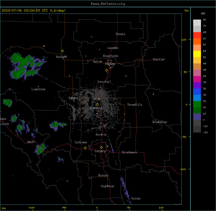
Task: Click the Sylvan label
Action: (98, 61)
